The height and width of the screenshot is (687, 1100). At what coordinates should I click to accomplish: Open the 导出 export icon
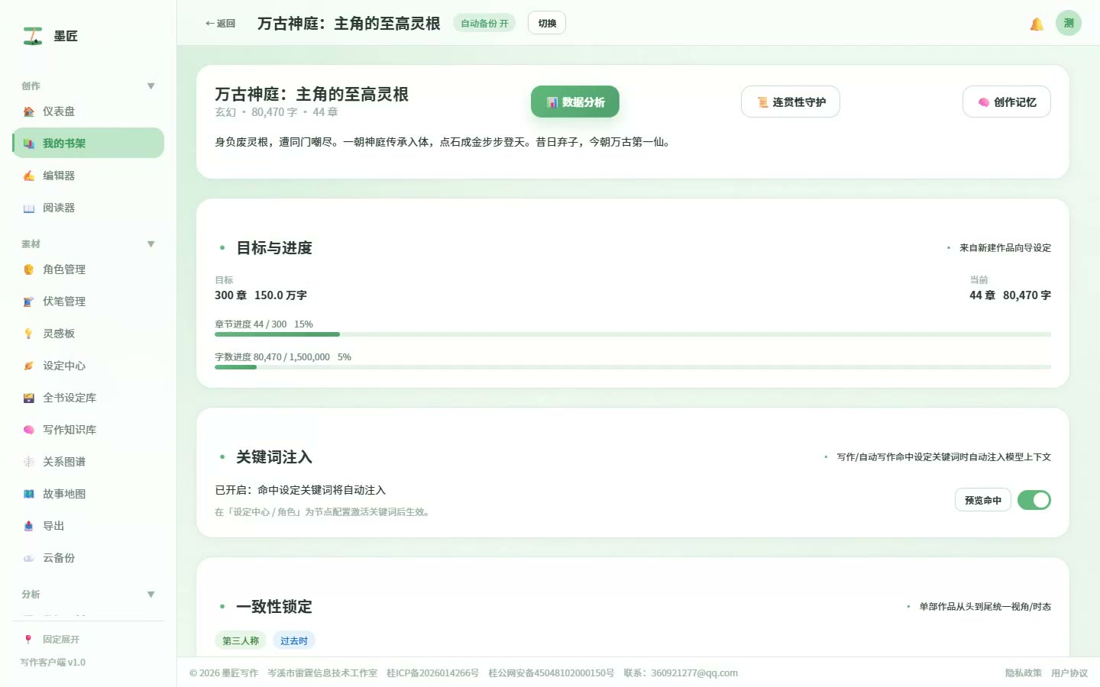tap(28, 526)
